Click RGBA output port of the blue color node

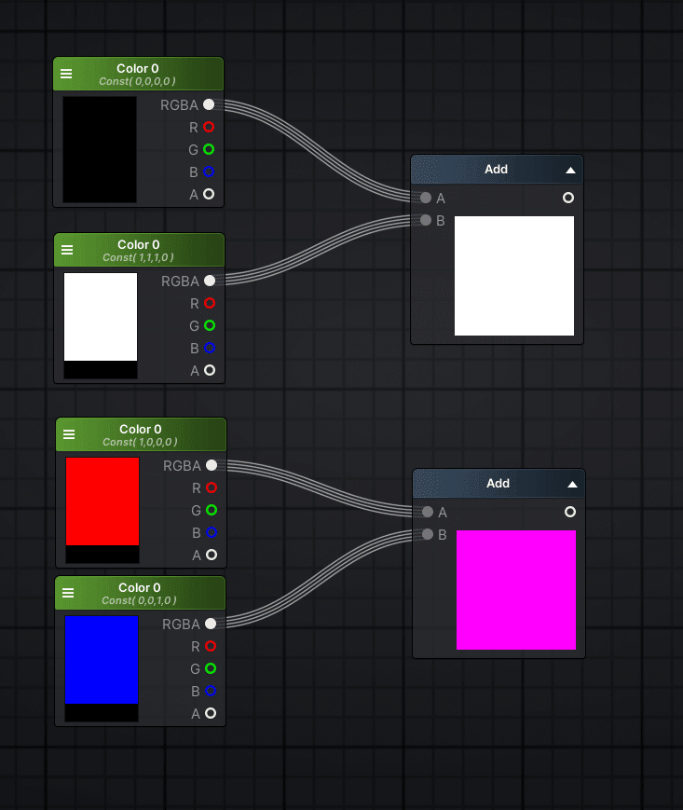(x=210, y=624)
